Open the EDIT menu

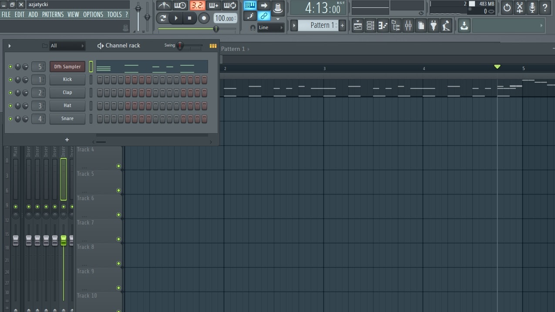coord(20,14)
